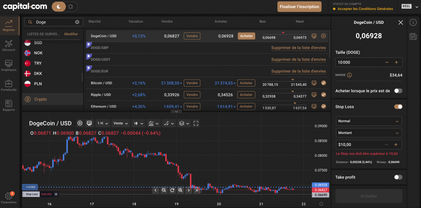Viewport: 421px width, 208px height.
Task: Click watchlist checkmark on Bitcoin / USD row
Action: [324, 83]
